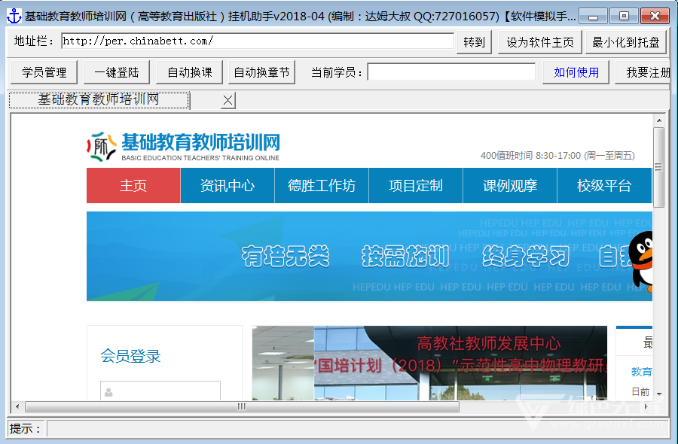Click the 基础教育教师培训网 site title text

coord(200,142)
